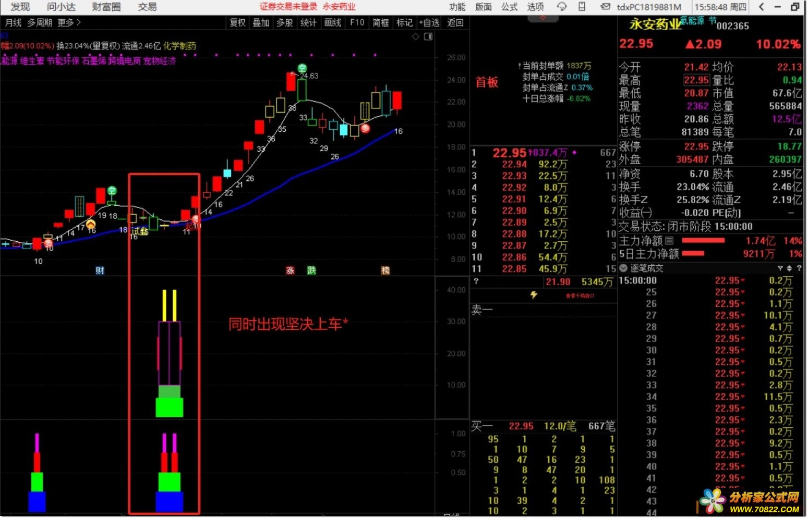Open the message envelope icon in title bar
Image resolution: width=808 pixels, height=518 pixels.
click(x=605, y=7)
